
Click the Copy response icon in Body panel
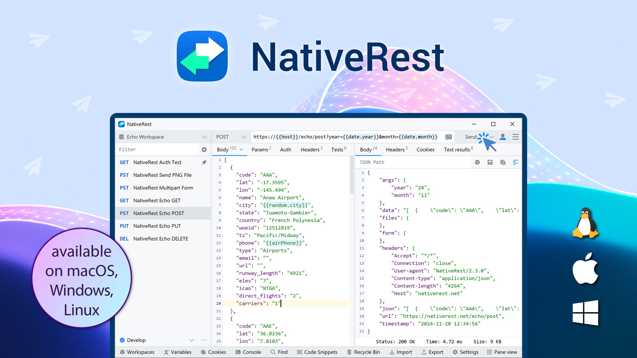tap(502, 162)
